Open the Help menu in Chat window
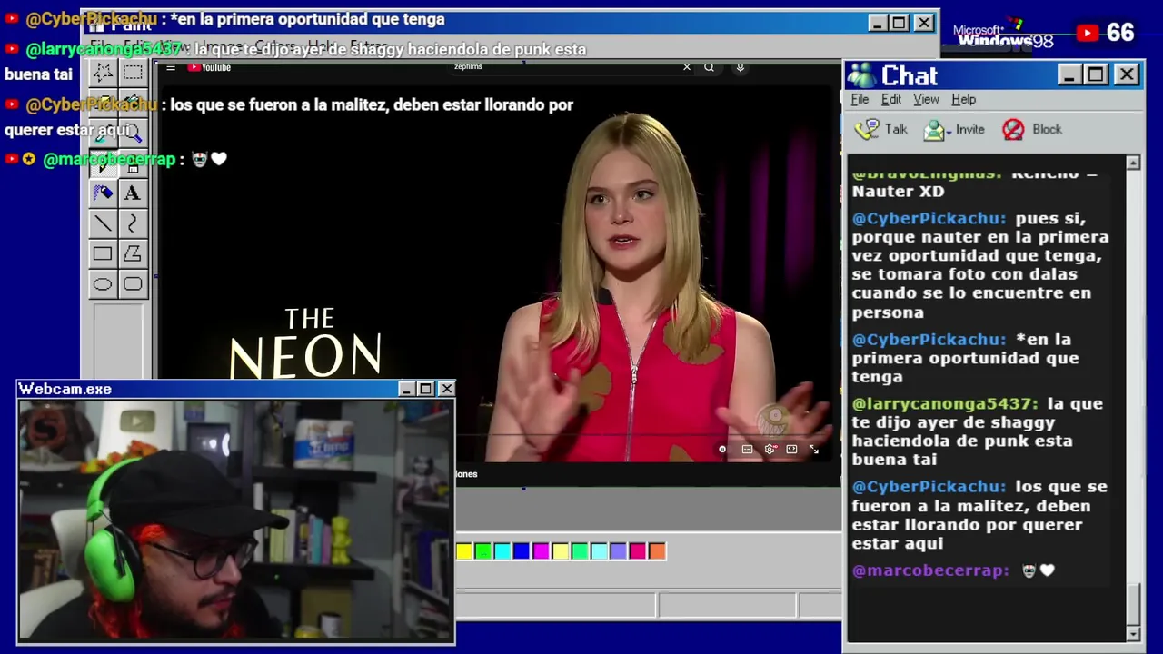 tap(964, 99)
